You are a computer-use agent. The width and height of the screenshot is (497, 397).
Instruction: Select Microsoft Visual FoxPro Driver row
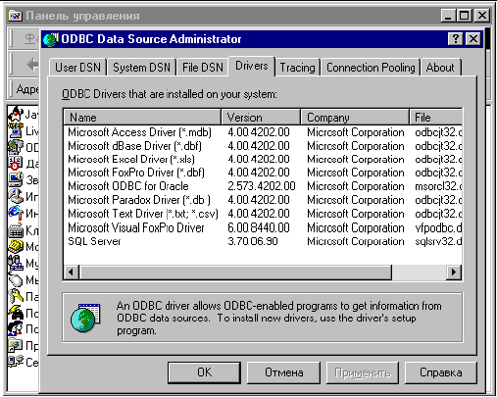[x=263, y=227]
